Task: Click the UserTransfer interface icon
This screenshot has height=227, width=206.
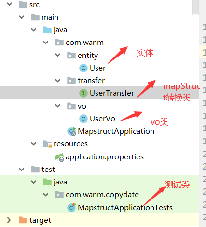Action: (x=83, y=93)
